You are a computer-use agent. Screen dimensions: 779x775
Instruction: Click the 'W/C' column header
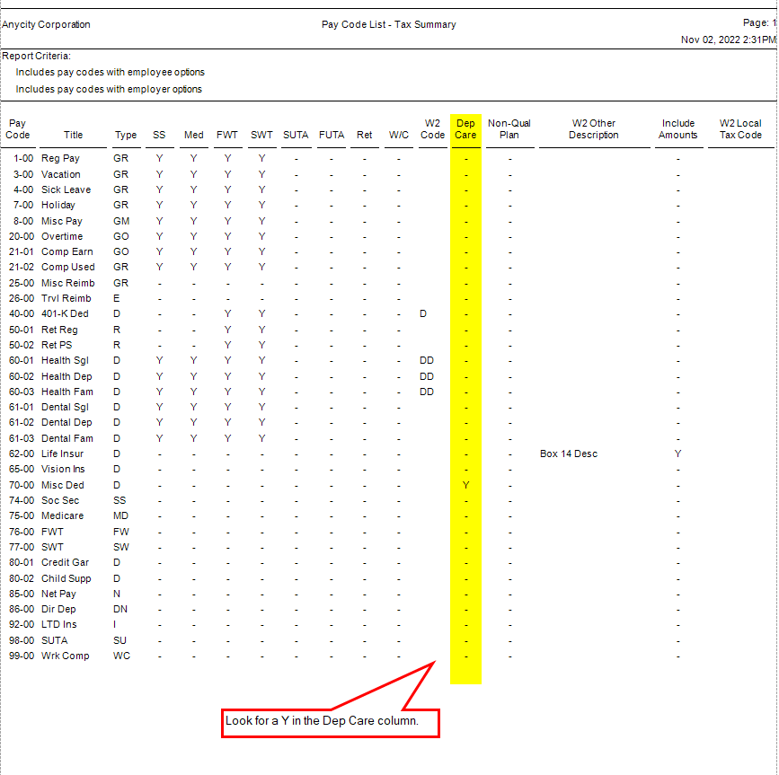398,135
